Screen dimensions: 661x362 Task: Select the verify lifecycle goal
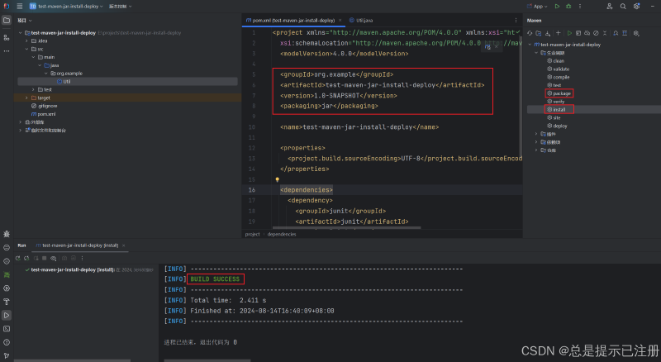click(556, 102)
